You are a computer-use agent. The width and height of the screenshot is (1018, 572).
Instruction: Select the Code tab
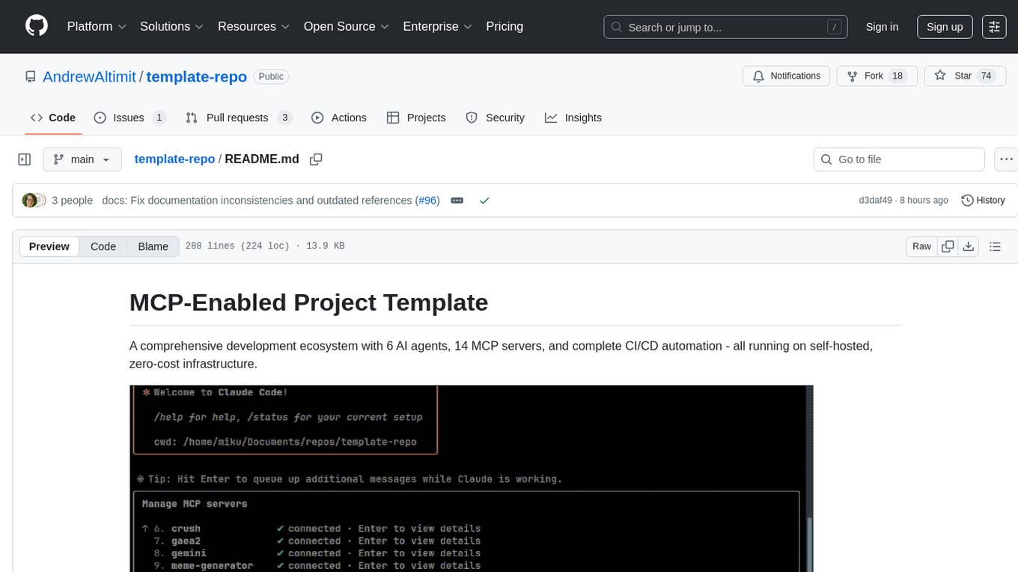point(53,118)
